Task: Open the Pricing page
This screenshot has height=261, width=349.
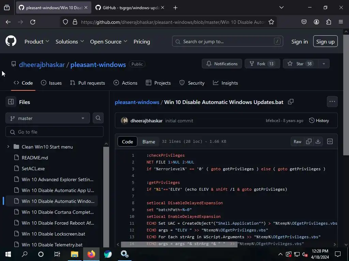Action: click(x=142, y=41)
